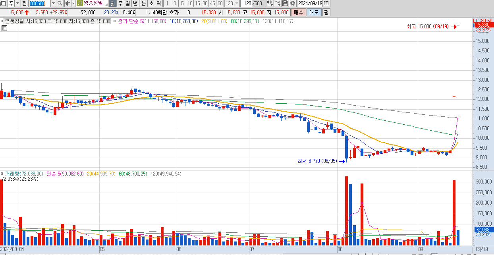Click the 72,038주(23,23%) volume text

[x=20, y=179]
